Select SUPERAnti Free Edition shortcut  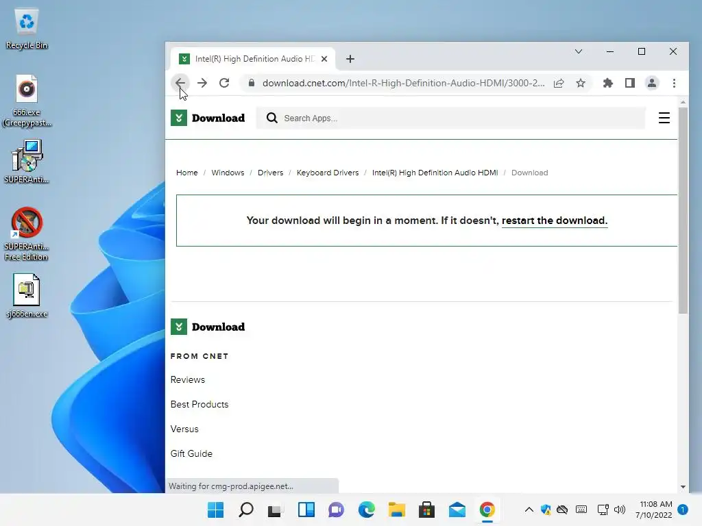point(27,234)
